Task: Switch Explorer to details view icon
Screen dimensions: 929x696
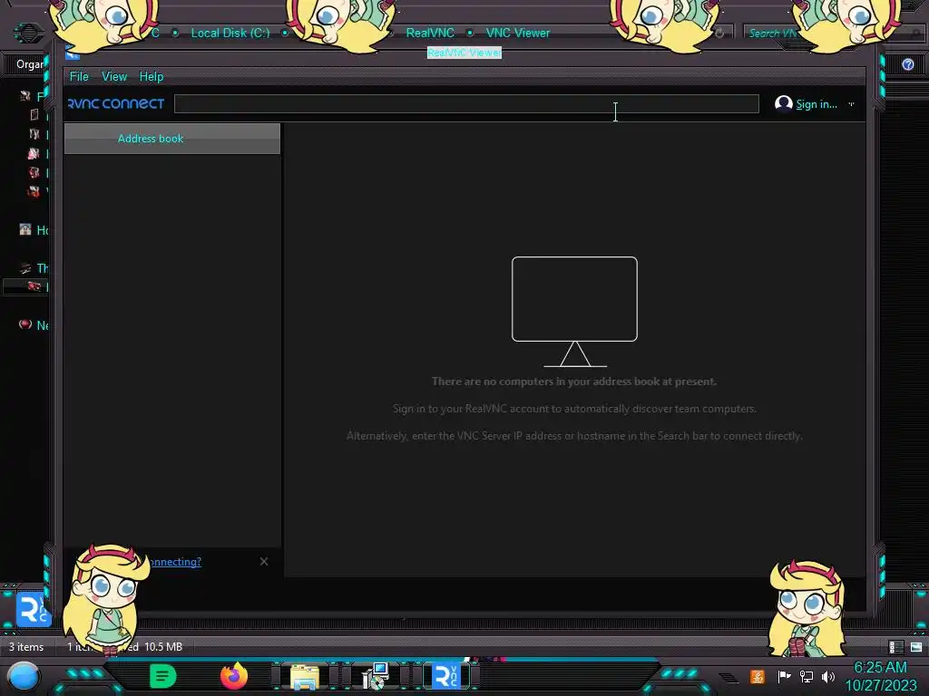Action: (895, 647)
